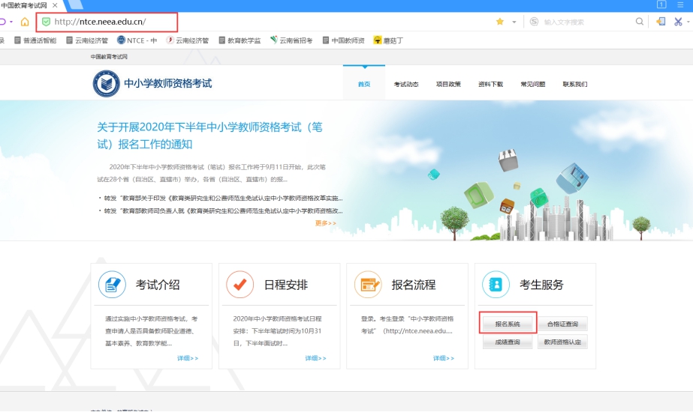Open the 资料下载 navigation tab
This screenshot has width=693, height=412.
[x=490, y=84]
